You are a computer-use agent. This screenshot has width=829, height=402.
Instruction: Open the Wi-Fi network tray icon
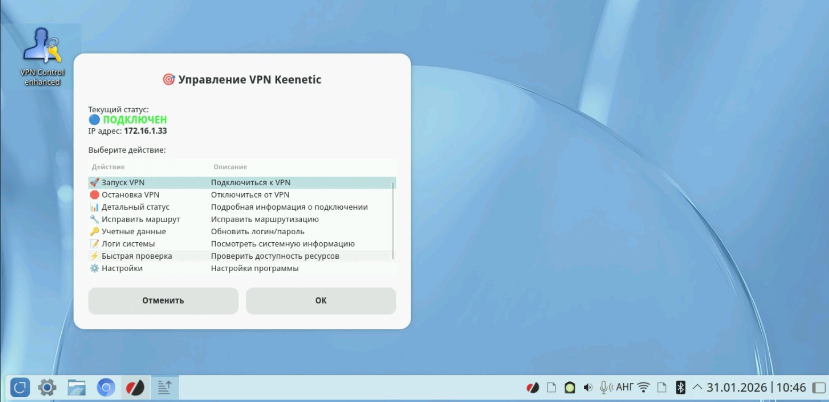(644, 388)
